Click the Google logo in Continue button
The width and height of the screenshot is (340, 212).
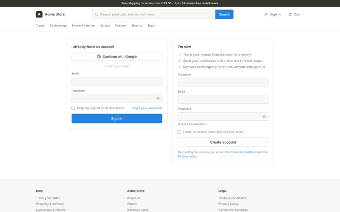pos(99,57)
